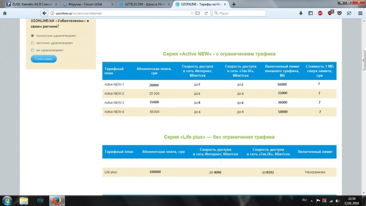This screenshot has width=366, height=206.
Task: Open network signal tray icon
Action: tap(331, 201)
